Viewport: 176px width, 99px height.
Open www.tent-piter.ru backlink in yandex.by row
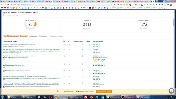pyautogui.click(x=100, y=73)
